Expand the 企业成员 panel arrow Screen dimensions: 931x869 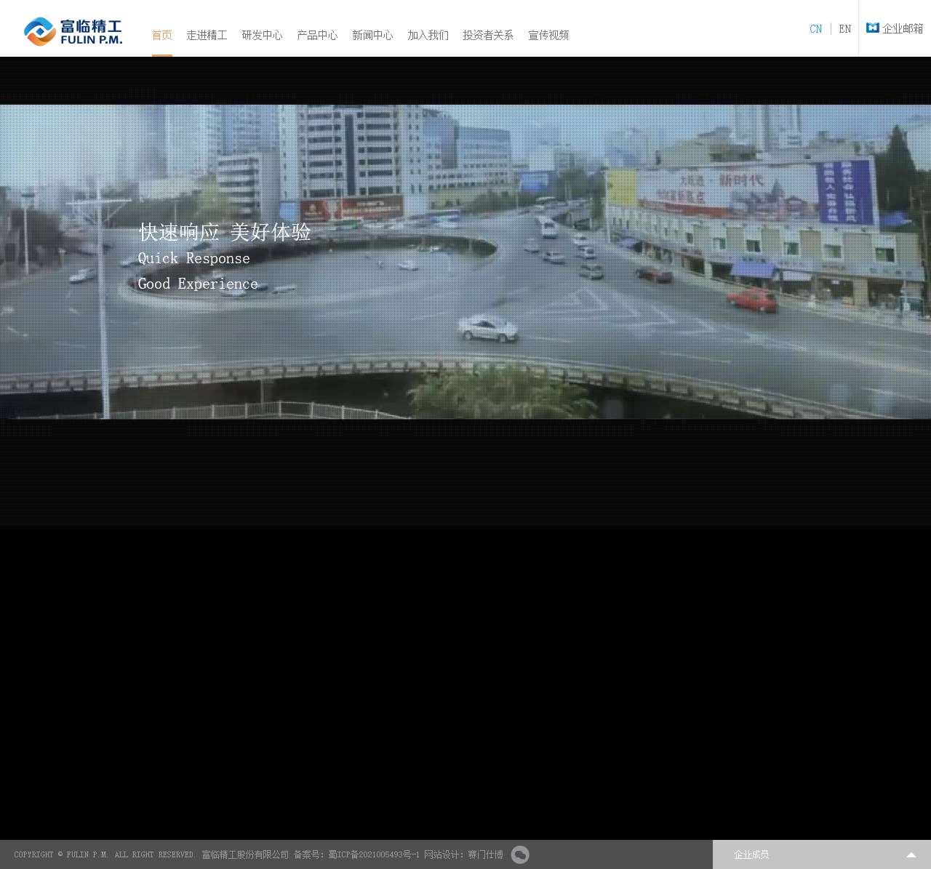(911, 855)
